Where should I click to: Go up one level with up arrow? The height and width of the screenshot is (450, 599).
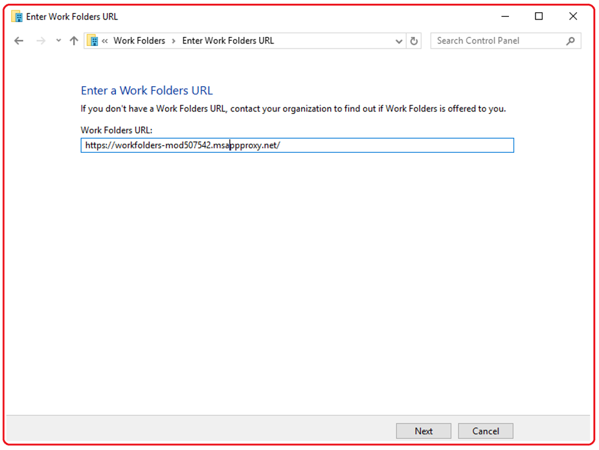[74, 41]
